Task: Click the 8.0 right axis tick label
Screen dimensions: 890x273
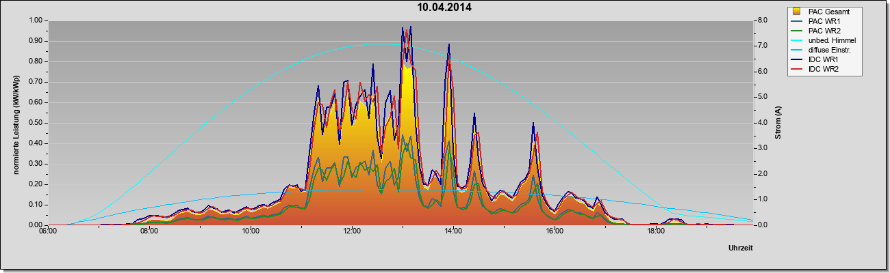Action: [x=763, y=20]
